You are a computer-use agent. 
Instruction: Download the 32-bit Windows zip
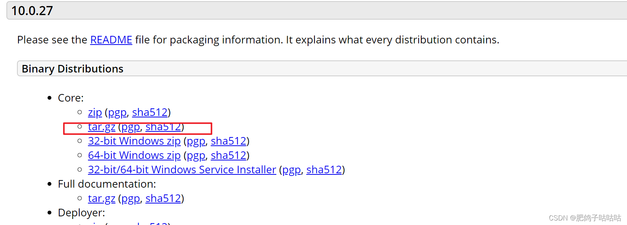pos(134,141)
